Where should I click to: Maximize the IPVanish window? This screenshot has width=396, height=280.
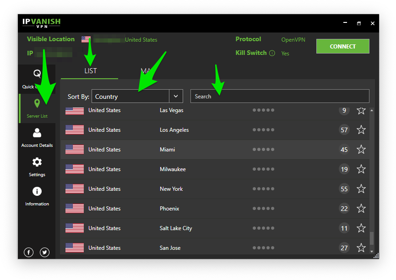click(359, 23)
